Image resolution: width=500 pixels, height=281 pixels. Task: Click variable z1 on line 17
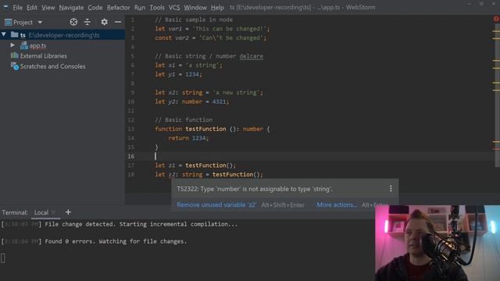[x=172, y=165]
